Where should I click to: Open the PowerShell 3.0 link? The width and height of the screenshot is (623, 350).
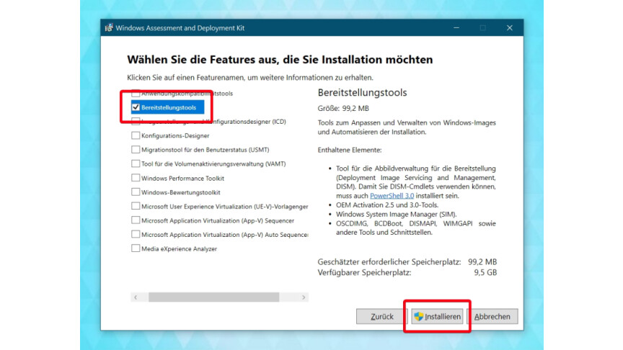pyautogui.click(x=392, y=196)
